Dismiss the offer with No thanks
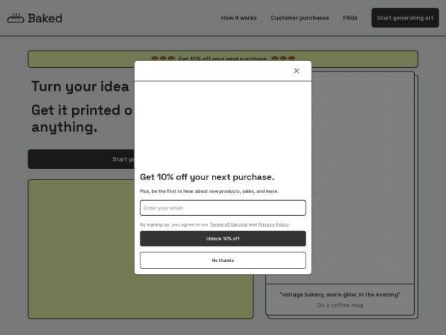Viewport: 446px width, 335px height. click(x=222, y=260)
